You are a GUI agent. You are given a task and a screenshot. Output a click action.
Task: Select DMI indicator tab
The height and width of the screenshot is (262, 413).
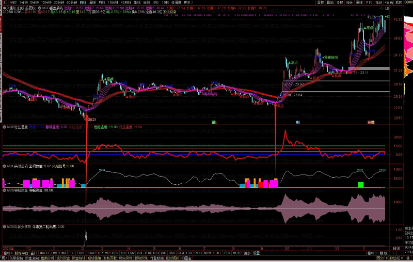[54, 253]
